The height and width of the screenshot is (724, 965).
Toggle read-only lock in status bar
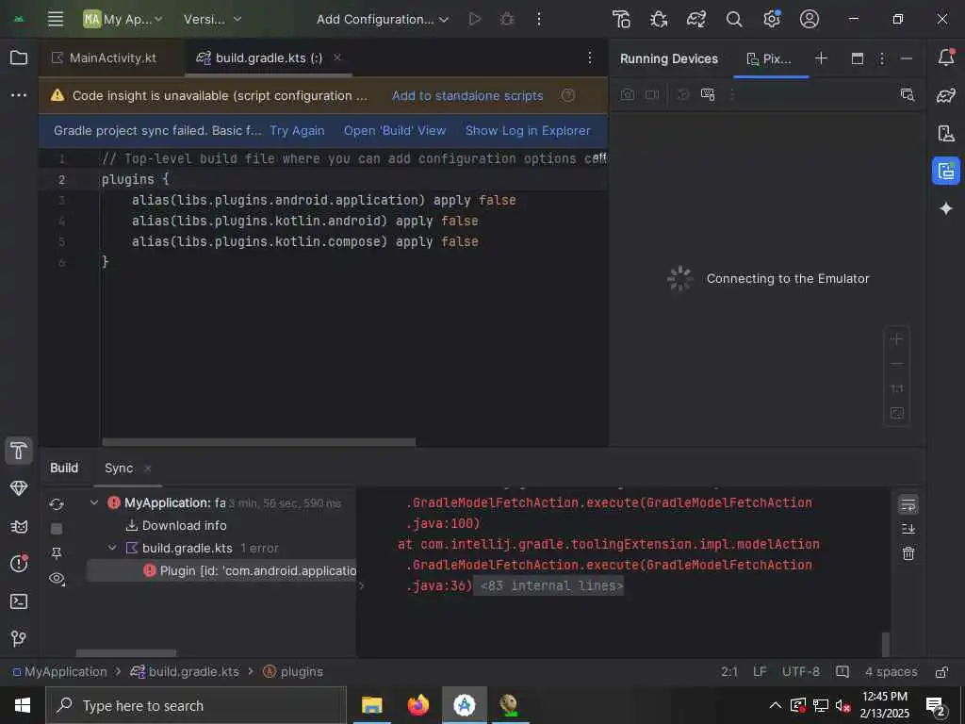pos(941,671)
